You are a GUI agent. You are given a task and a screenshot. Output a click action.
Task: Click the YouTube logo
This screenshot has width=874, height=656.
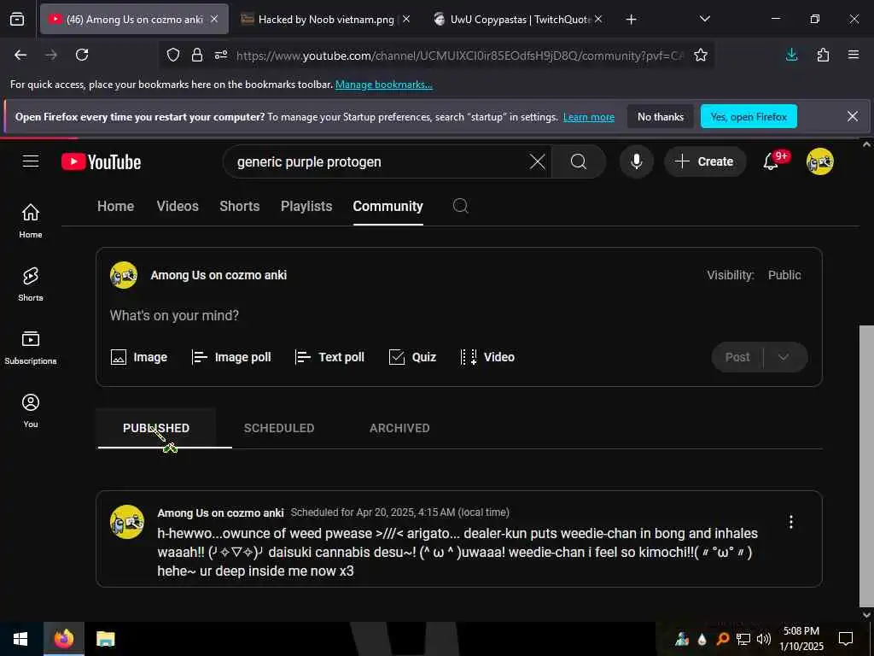[x=101, y=161]
